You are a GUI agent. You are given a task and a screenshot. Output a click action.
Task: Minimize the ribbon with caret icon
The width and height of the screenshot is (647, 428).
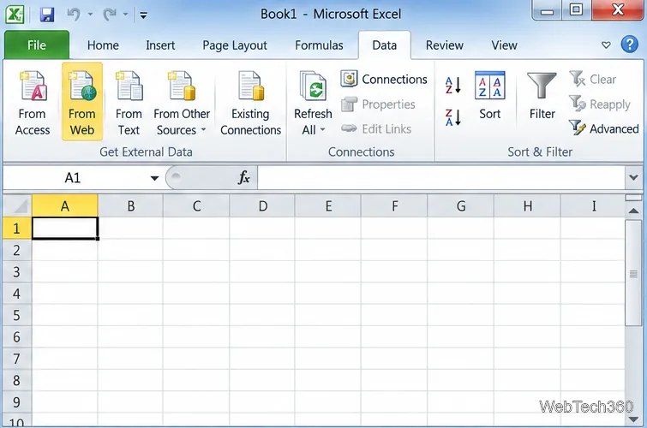point(606,45)
